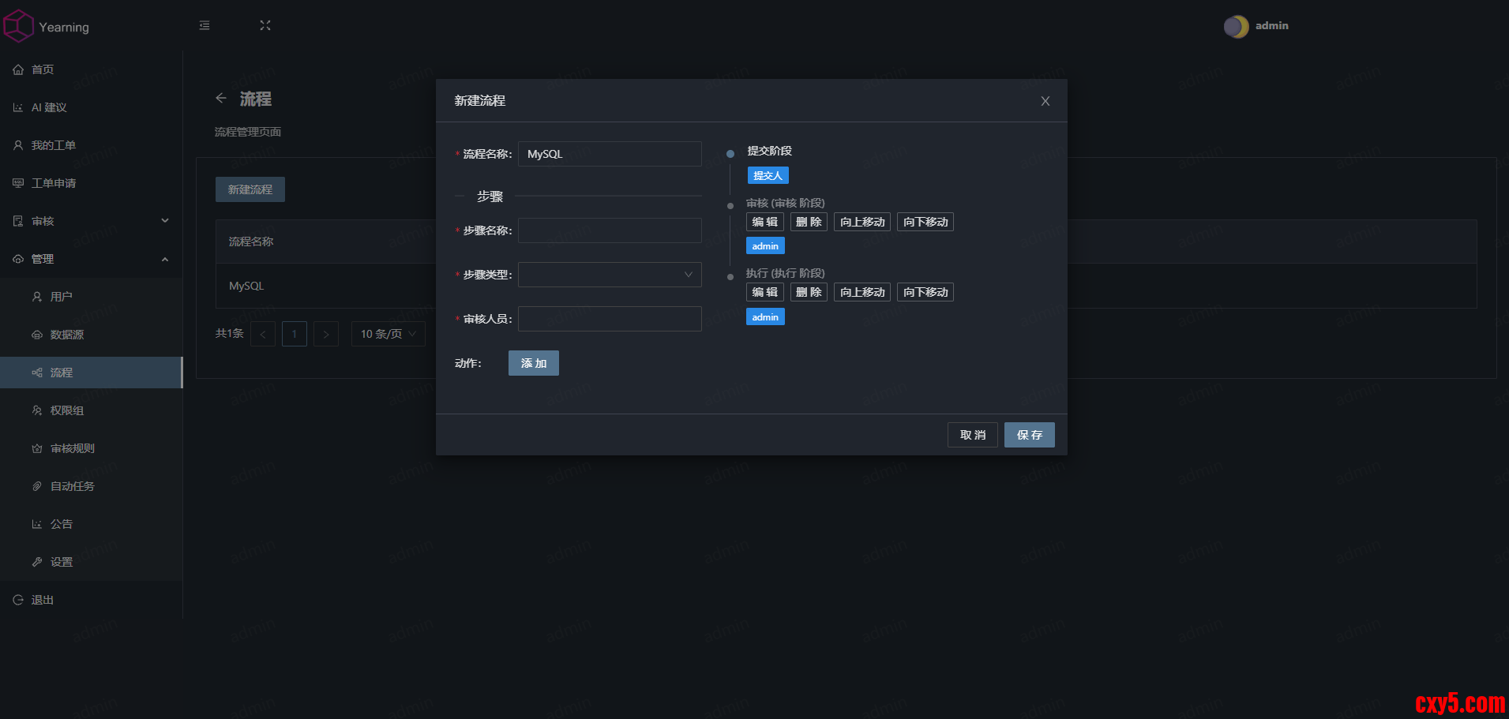Select page 1 in pagination
The height and width of the screenshot is (719, 1509).
[295, 334]
